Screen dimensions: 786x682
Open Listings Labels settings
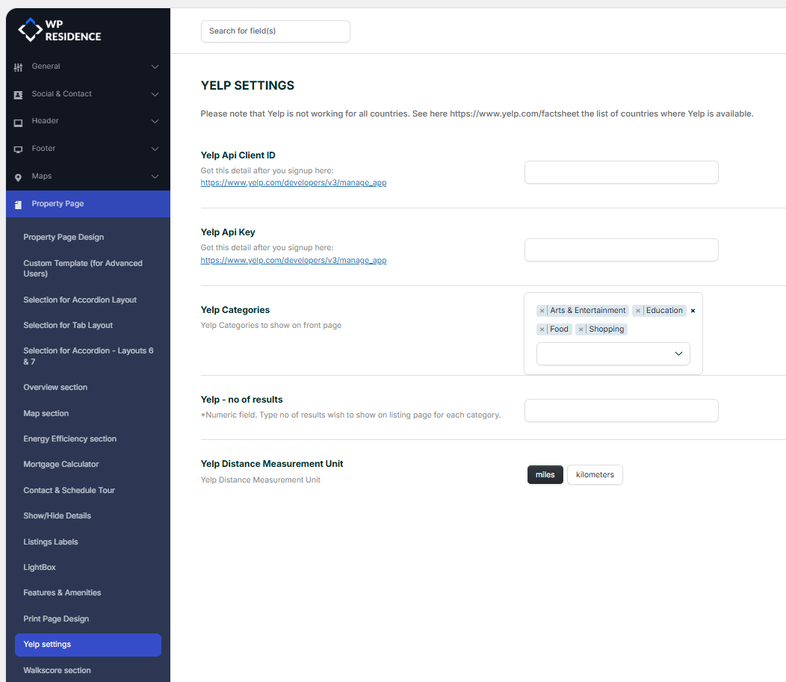(51, 542)
